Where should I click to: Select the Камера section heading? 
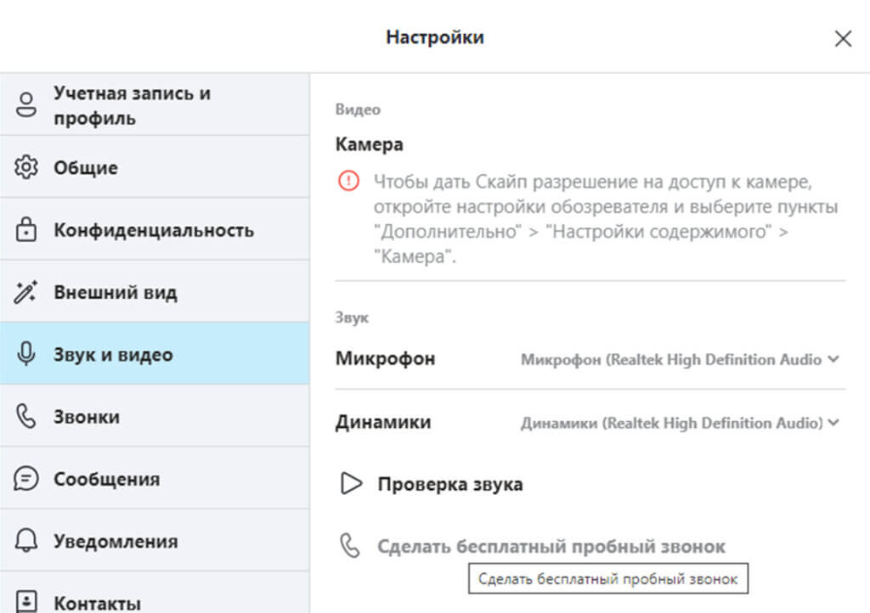click(x=369, y=144)
